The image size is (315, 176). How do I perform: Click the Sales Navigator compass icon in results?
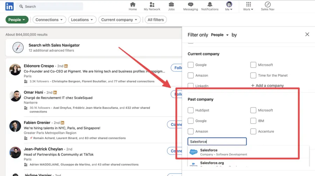click(18, 47)
